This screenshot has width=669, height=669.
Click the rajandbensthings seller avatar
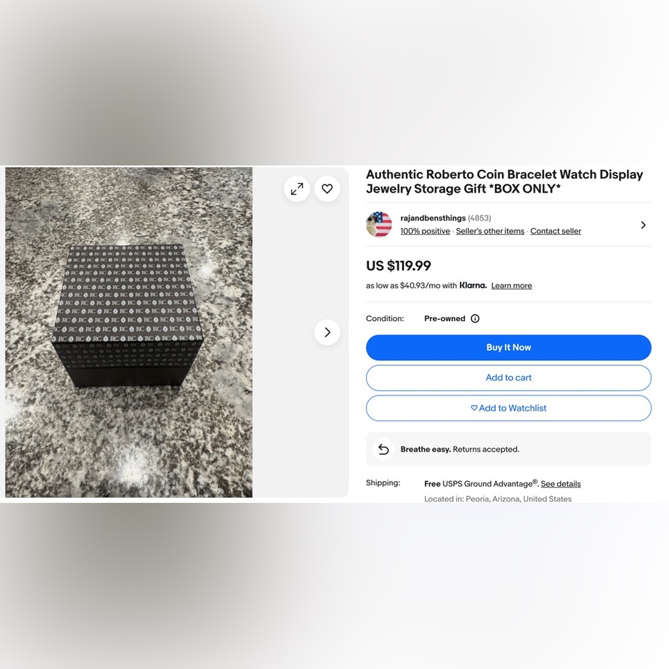379,224
